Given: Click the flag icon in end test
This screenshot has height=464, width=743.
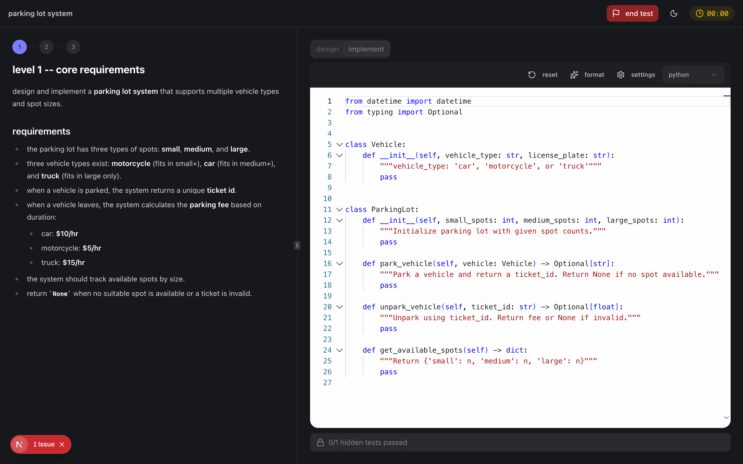Looking at the screenshot, I should pyautogui.click(x=616, y=13).
